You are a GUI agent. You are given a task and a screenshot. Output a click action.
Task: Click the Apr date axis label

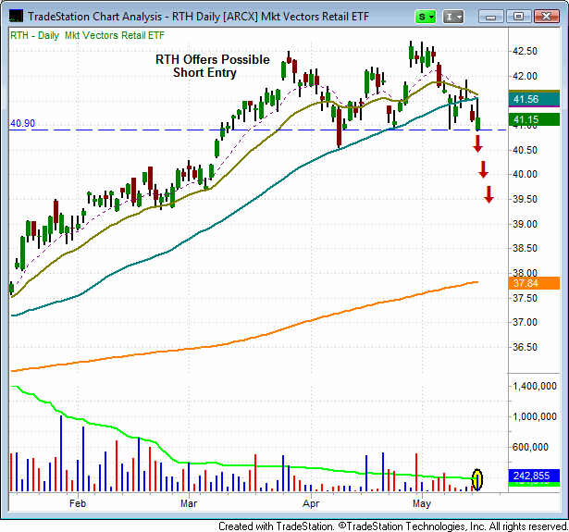(311, 503)
